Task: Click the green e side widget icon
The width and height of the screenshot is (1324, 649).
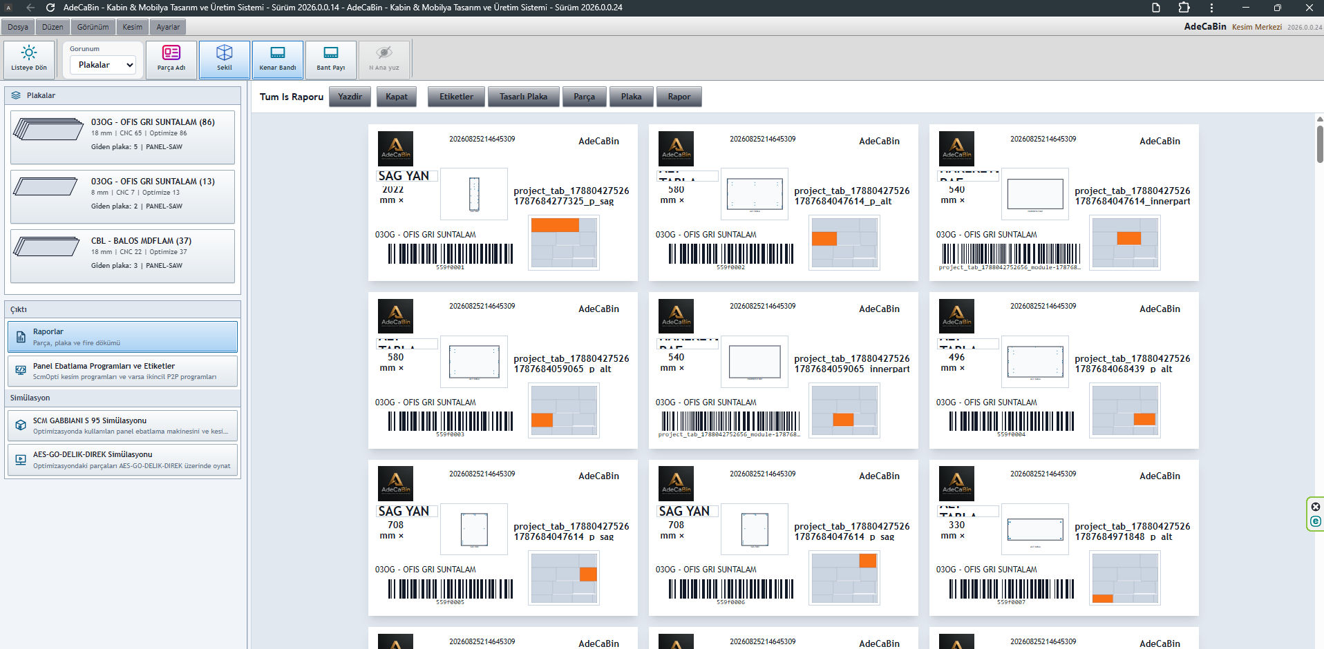Action: point(1316,521)
